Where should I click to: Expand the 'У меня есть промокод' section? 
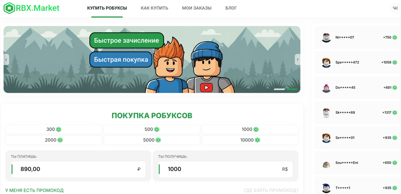click(35, 190)
